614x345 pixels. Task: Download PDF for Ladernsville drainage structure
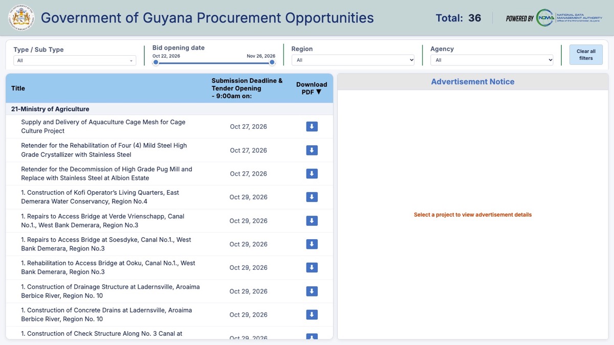[312, 291]
